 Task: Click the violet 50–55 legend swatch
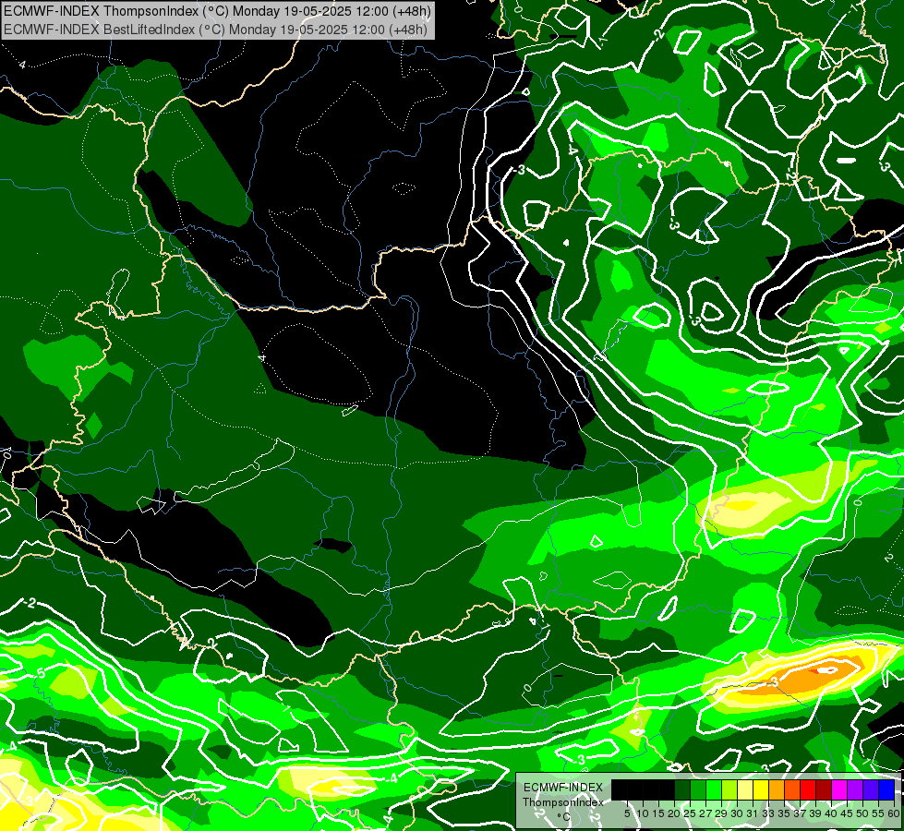coord(871,789)
